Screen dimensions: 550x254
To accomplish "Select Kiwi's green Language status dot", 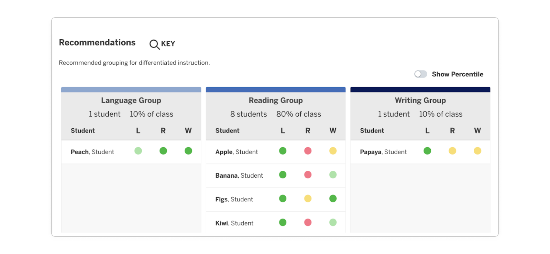I will point(283,222).
